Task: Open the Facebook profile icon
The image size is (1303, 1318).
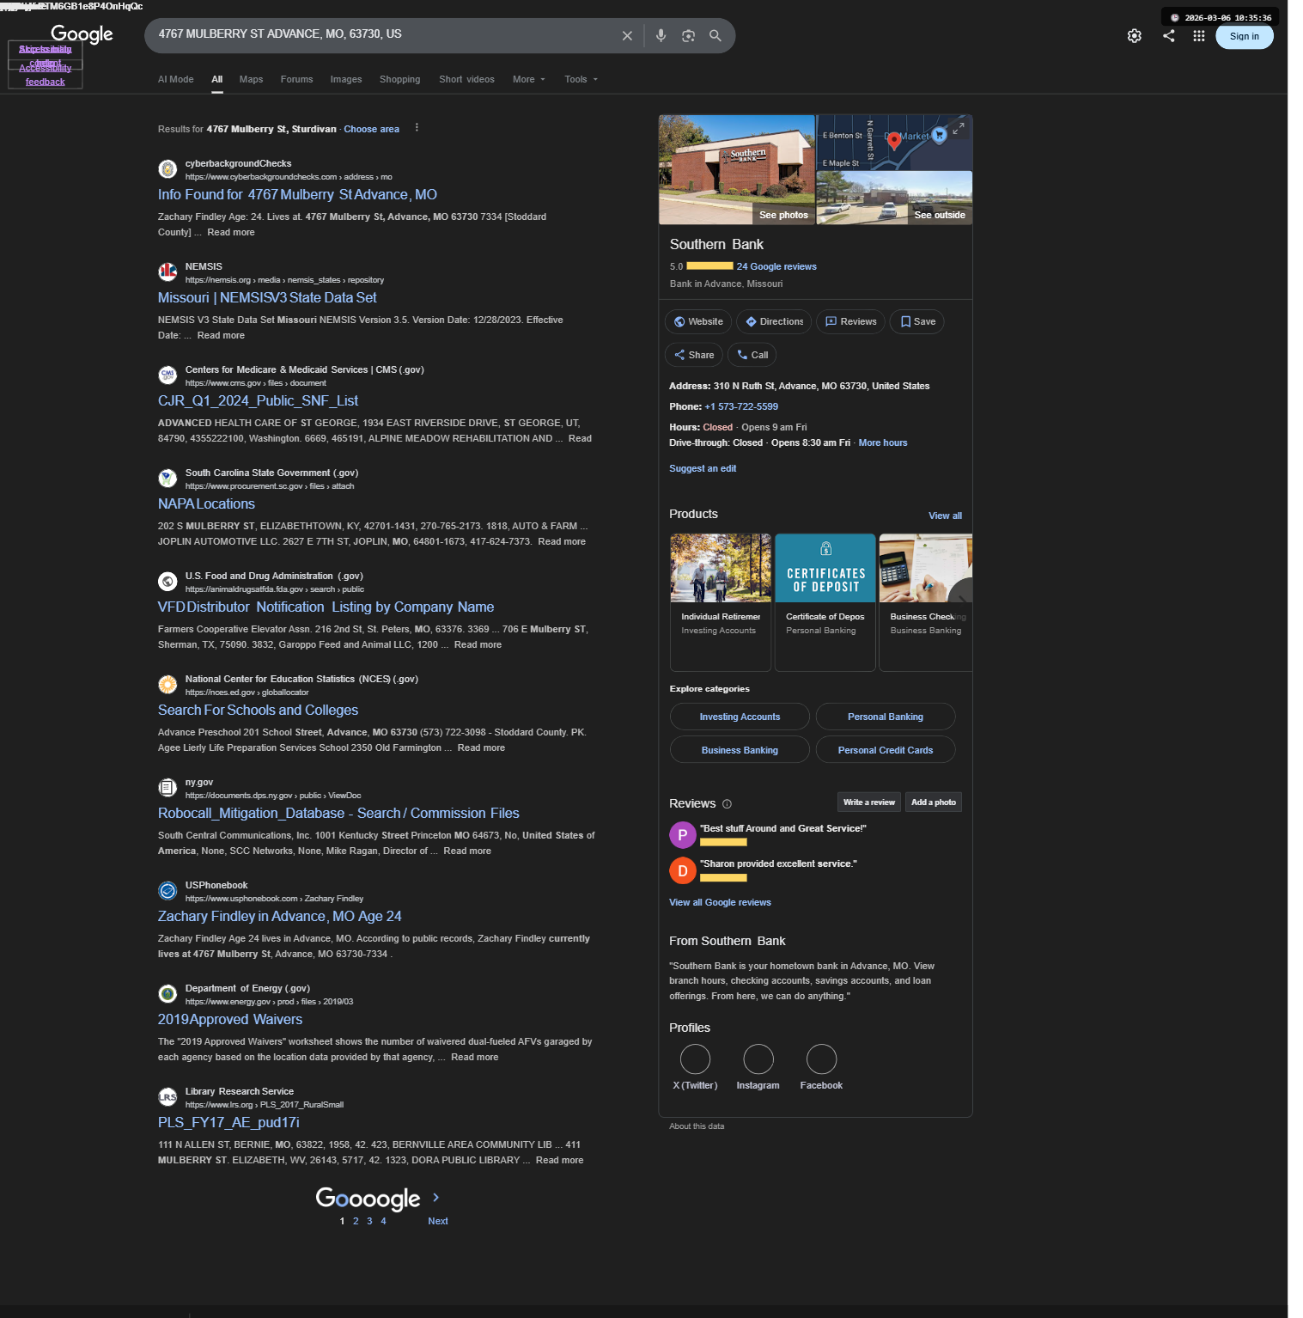Action: (x=822, y=1059)
